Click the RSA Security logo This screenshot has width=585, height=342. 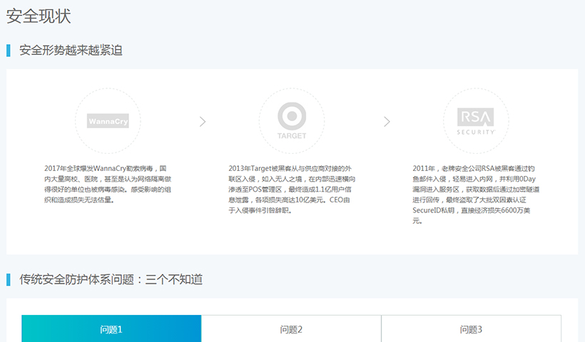tap(476, 121)
